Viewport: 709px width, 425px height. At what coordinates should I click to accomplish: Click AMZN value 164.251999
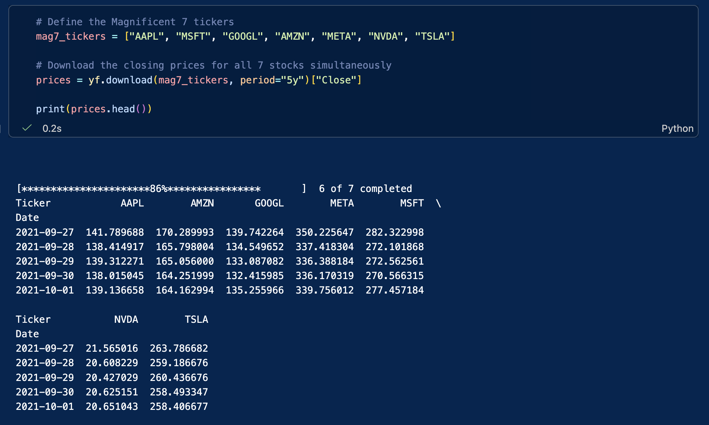(x=185, y=276)
